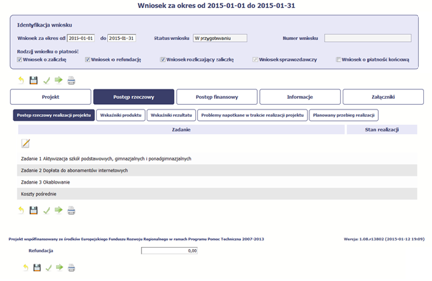Viewport: 432px width, 281px height.
Task: Click the Stan realizacji column header
Action: coord(382,129)
